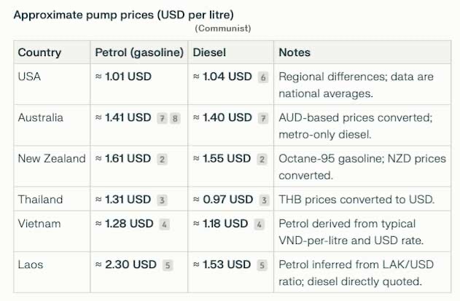Open citation 5 beside Laos petrol price
Screen dimensions: 460x301
(x=168, y=265)
